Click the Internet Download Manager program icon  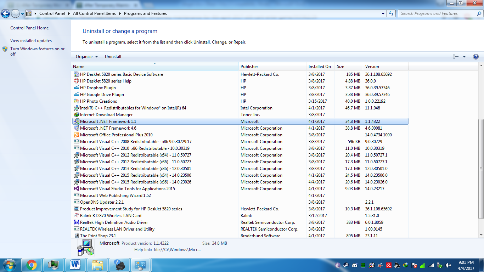point(76,115)
